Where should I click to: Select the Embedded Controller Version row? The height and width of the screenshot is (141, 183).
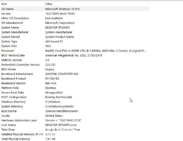(20, 65)
